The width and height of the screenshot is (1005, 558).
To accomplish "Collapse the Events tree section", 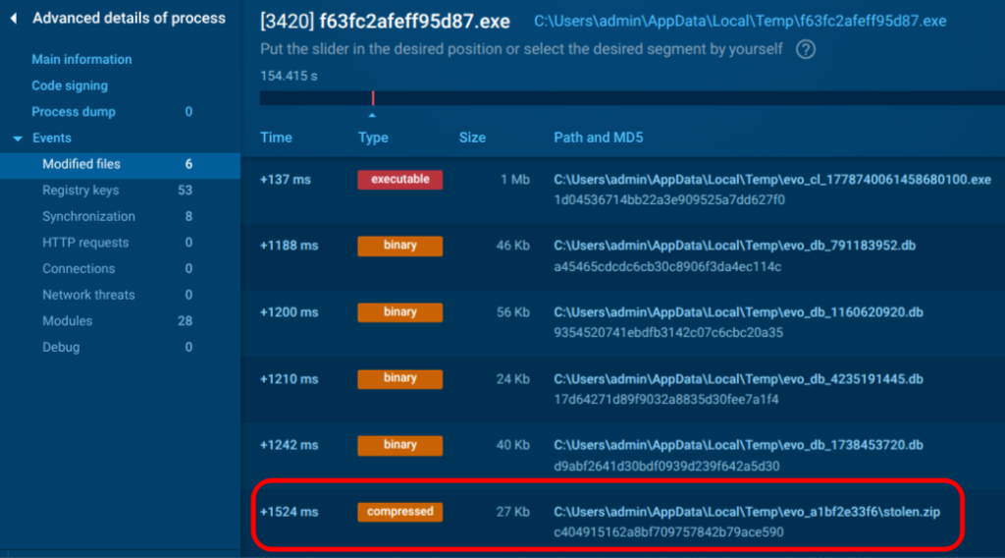I will 18,139.
